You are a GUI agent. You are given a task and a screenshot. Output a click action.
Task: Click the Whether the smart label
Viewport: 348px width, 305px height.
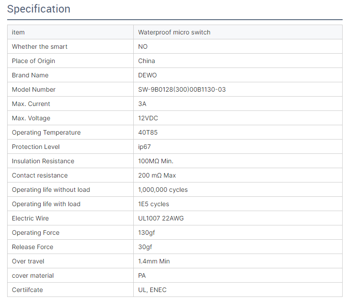click(x=40, y=47)
